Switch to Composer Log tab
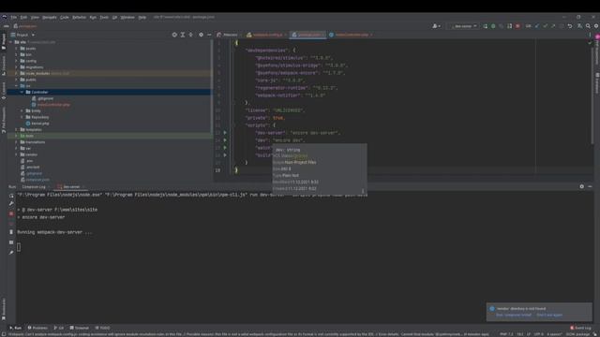The width and height of the screenshot is (600, 337). pos(34,187)
